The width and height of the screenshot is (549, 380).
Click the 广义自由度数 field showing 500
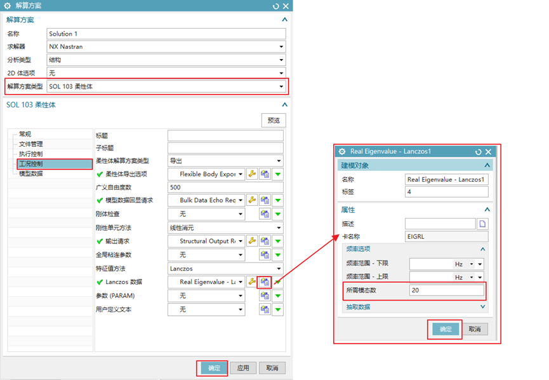click(x=225, y=187)
